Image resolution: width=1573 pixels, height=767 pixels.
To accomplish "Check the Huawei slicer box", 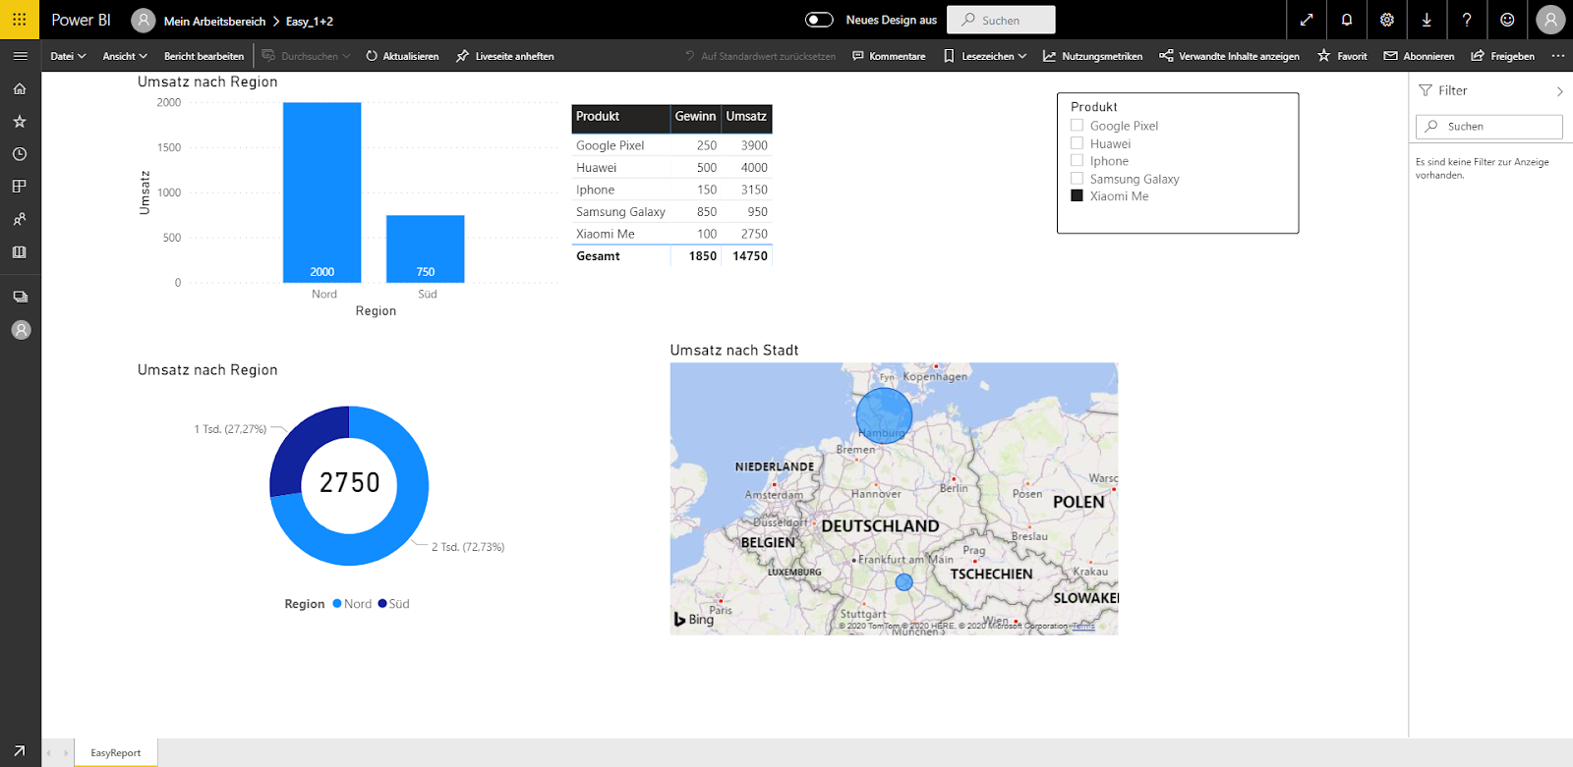I will click(x=1077, y=143).
